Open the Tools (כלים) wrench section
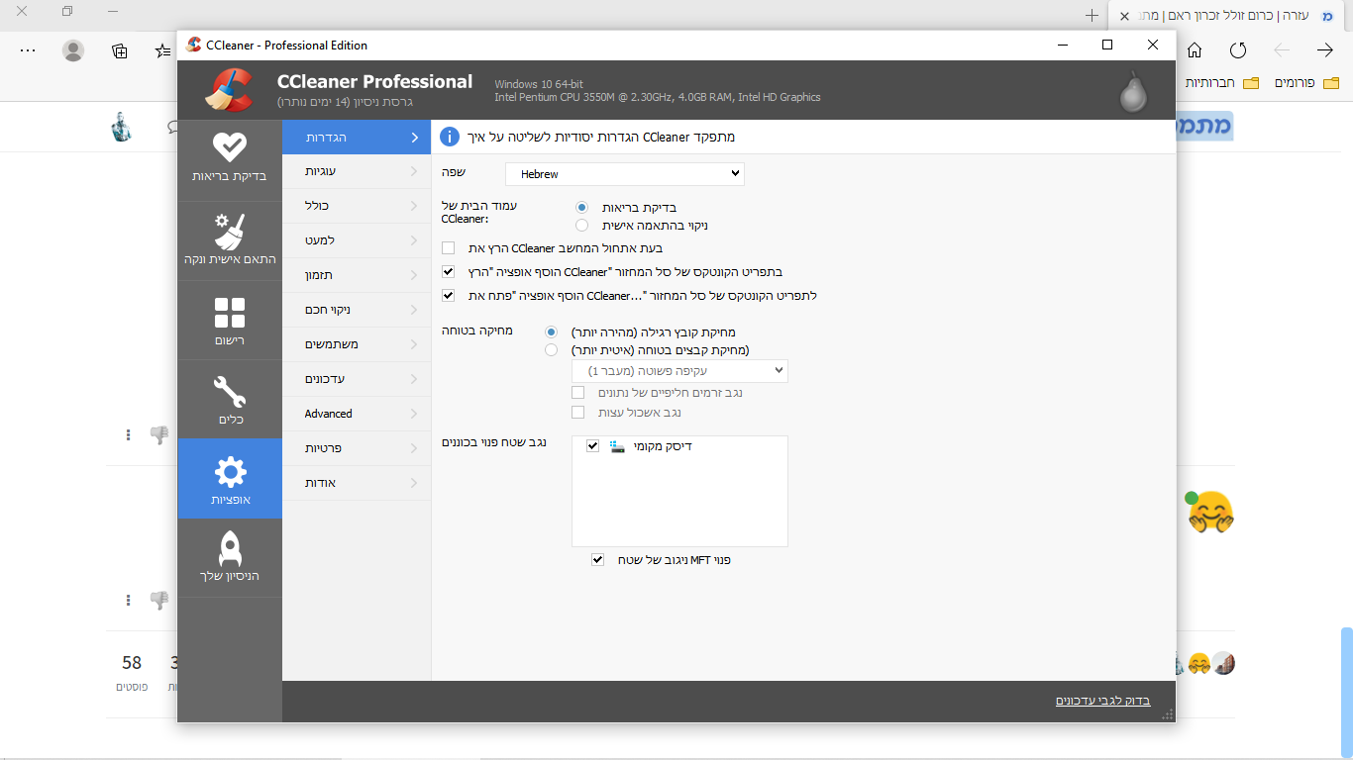The image size is (1353, 760). coord(230,400)
